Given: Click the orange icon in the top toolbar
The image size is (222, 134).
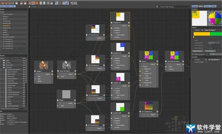Looking at the screenshot, I should point(37,3).
